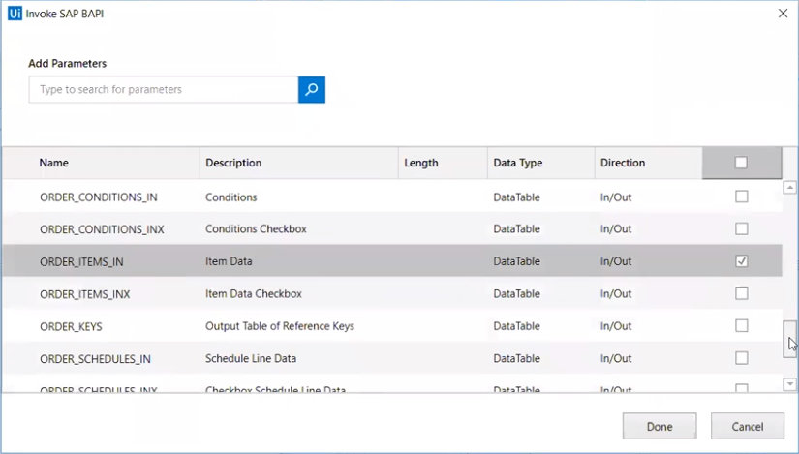Click the 'Item Data' description in ORDER_ITEMS_IN row
This screenshot has width=799, height=454.
[x=229, y=261]
